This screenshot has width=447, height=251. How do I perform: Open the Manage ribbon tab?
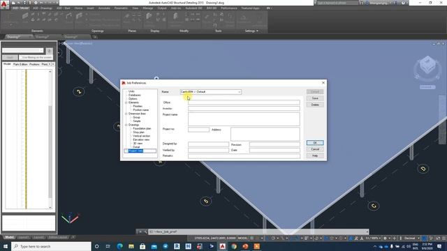(x=147, y=8)
